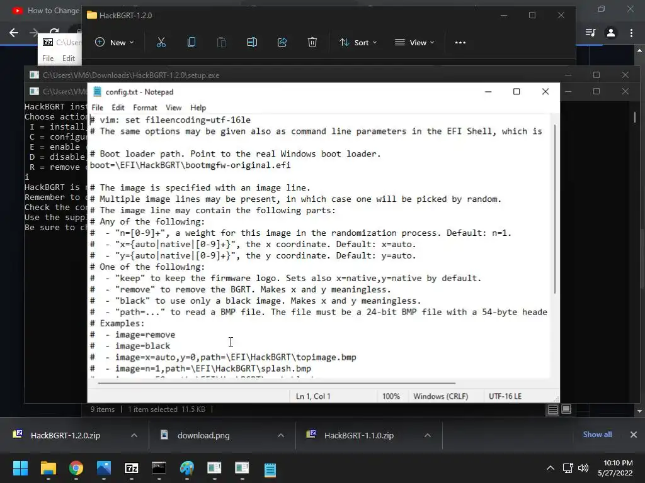Click the volume icon in system tray

(x=583, y=468)
